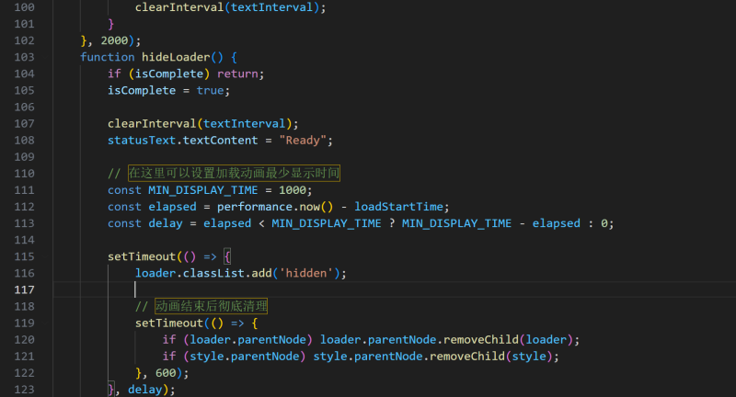Click the true value on line 105
The height and width of the screenshot is (397, 736).
(211, 90)
